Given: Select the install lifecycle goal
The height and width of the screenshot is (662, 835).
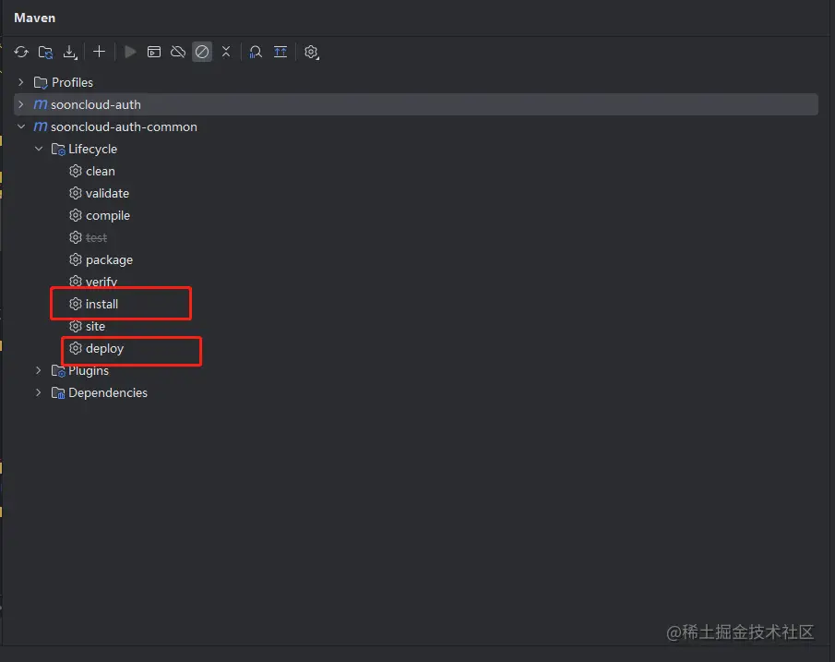Looking at the screenshot, I should (x=101, y=305).
